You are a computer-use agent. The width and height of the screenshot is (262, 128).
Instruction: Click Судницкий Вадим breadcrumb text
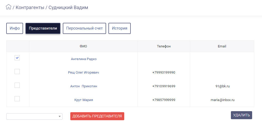coord(68,8)
